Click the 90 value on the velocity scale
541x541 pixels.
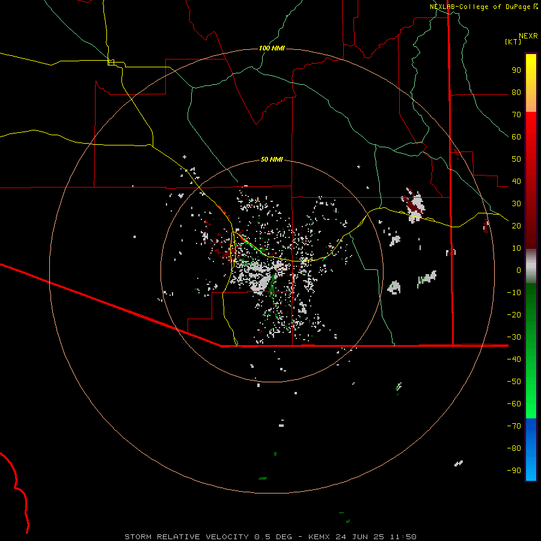pos(516,70)
